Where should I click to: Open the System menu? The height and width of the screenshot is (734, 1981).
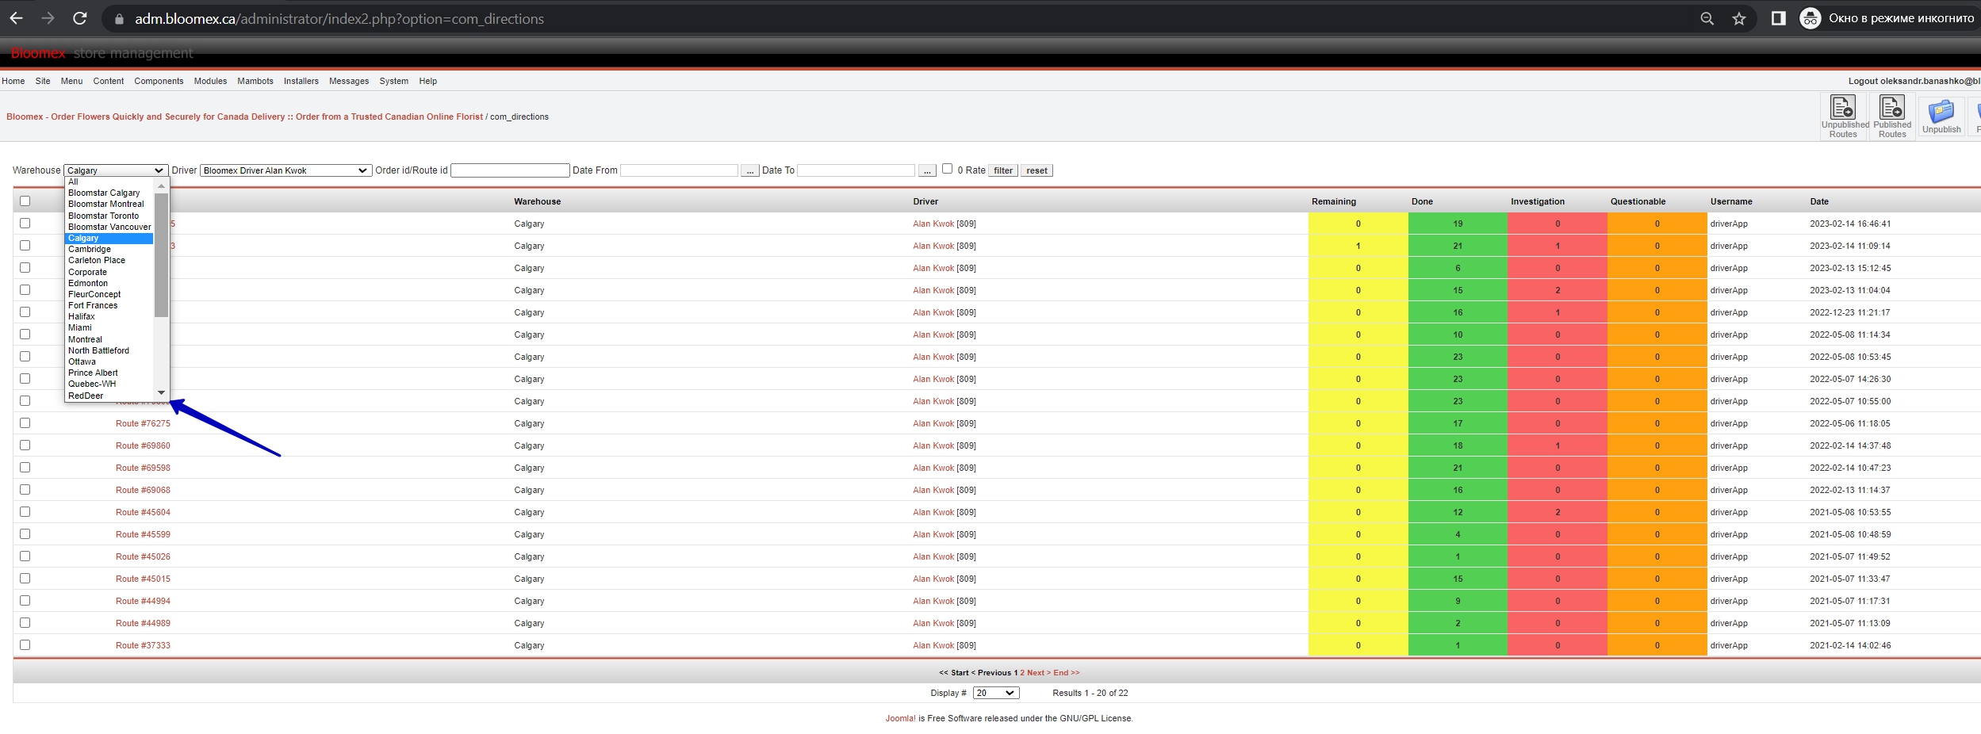coord(394,81)
